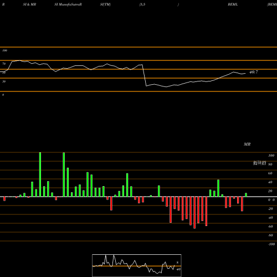
Task: Click the "(5,5" parameter text
Action: (142, 4)
